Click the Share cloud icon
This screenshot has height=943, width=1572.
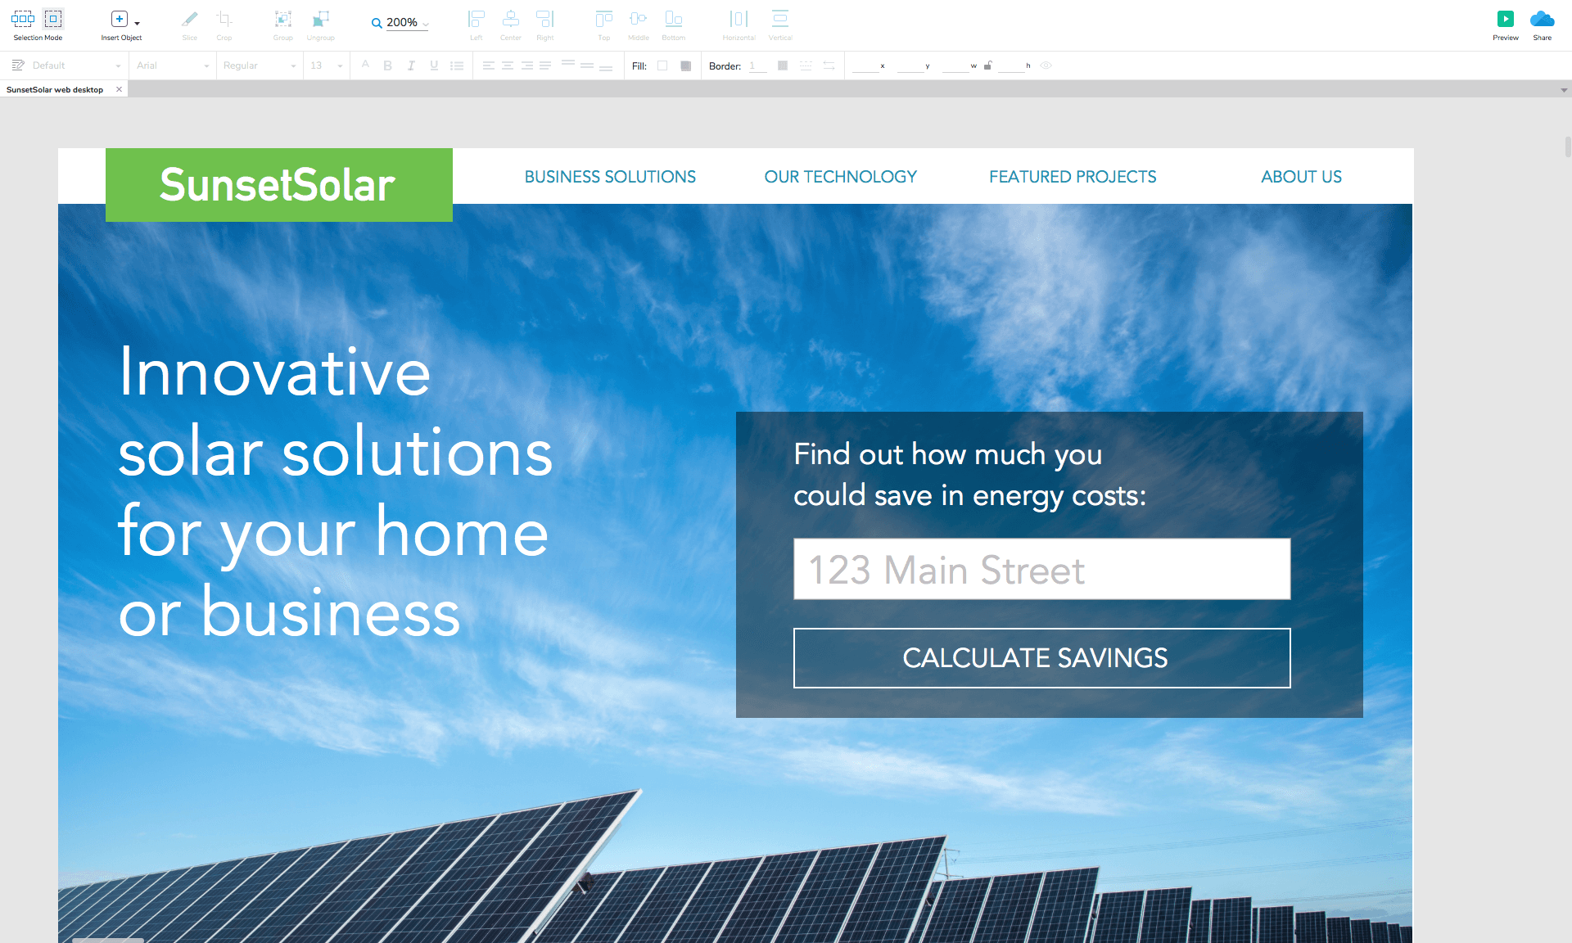(1543, 19)
